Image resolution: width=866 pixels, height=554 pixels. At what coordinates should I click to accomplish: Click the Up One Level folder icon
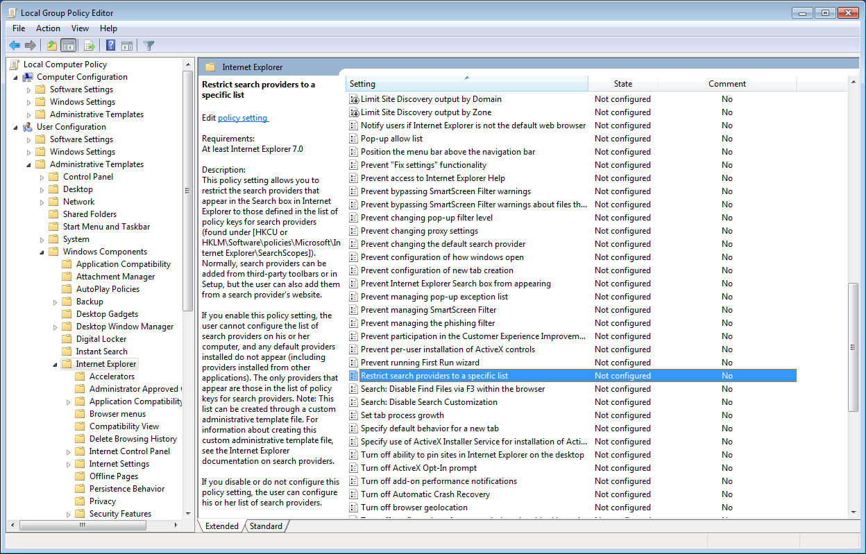(51, 46)
